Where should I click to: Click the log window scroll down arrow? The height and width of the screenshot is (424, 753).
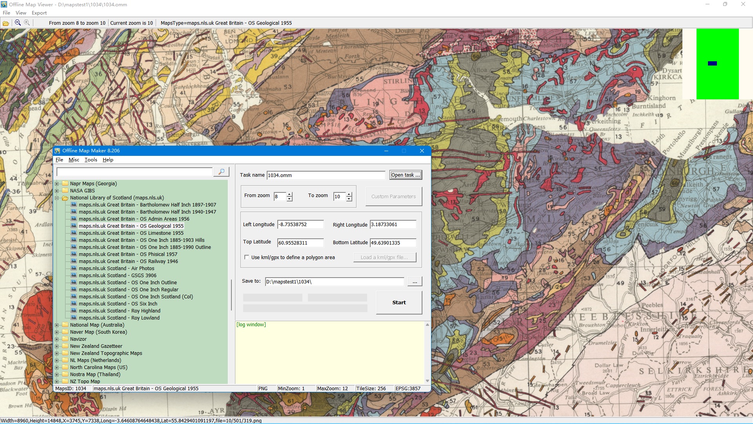click(x=427, y=381)
